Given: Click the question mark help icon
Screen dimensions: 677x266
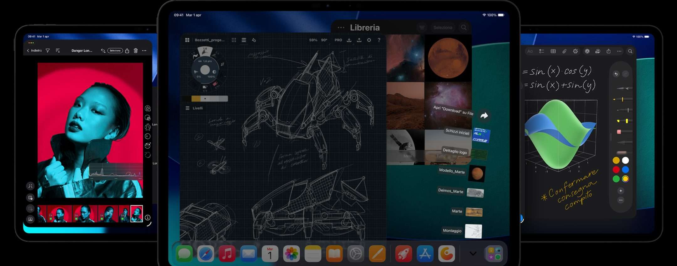Looking at the screenshot, I should coord(379,40).
